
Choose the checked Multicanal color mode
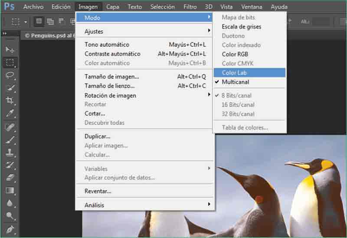point(235,82)
